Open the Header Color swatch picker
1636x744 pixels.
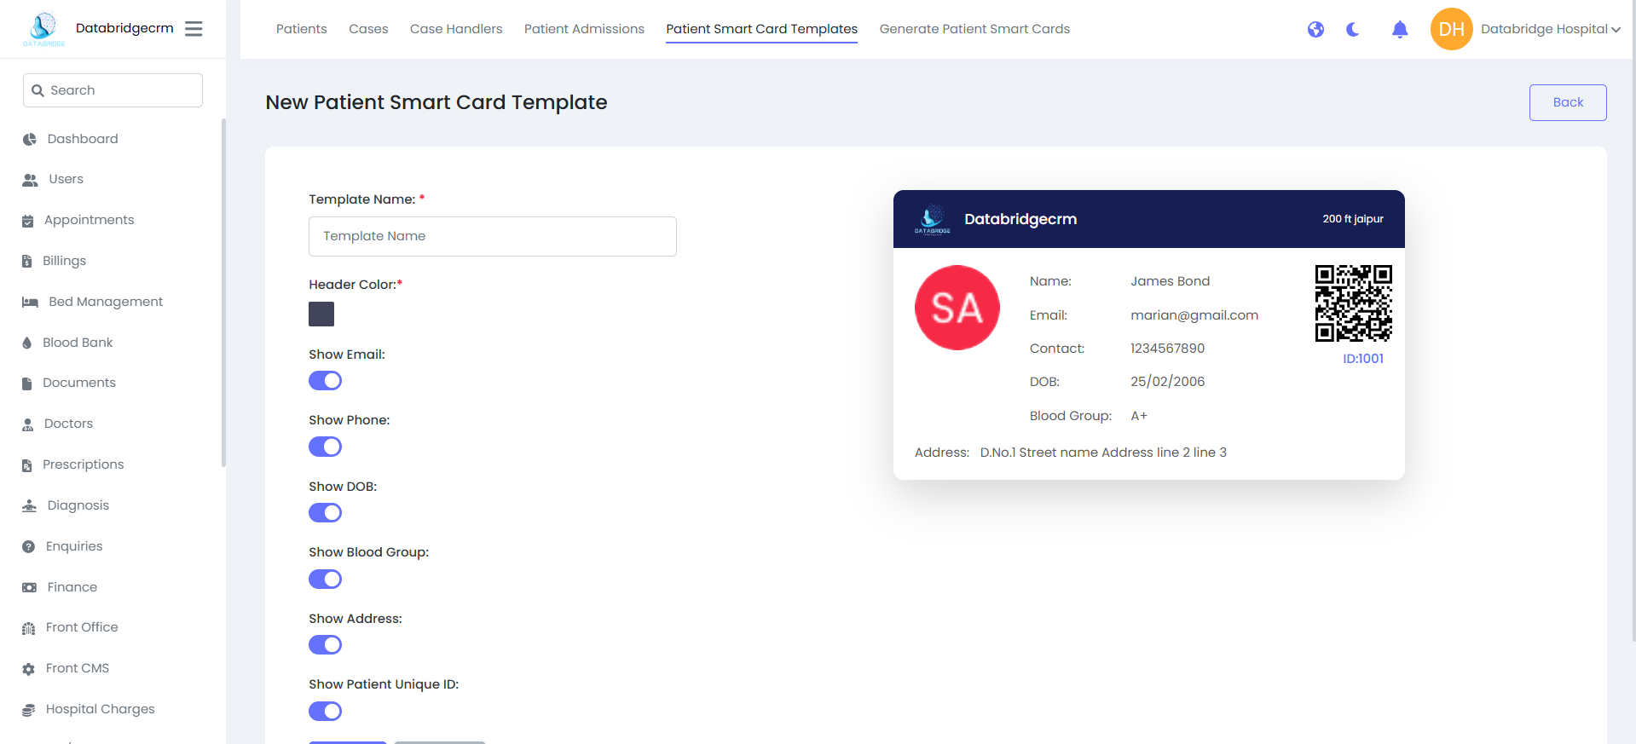click(x=321, y=314)
